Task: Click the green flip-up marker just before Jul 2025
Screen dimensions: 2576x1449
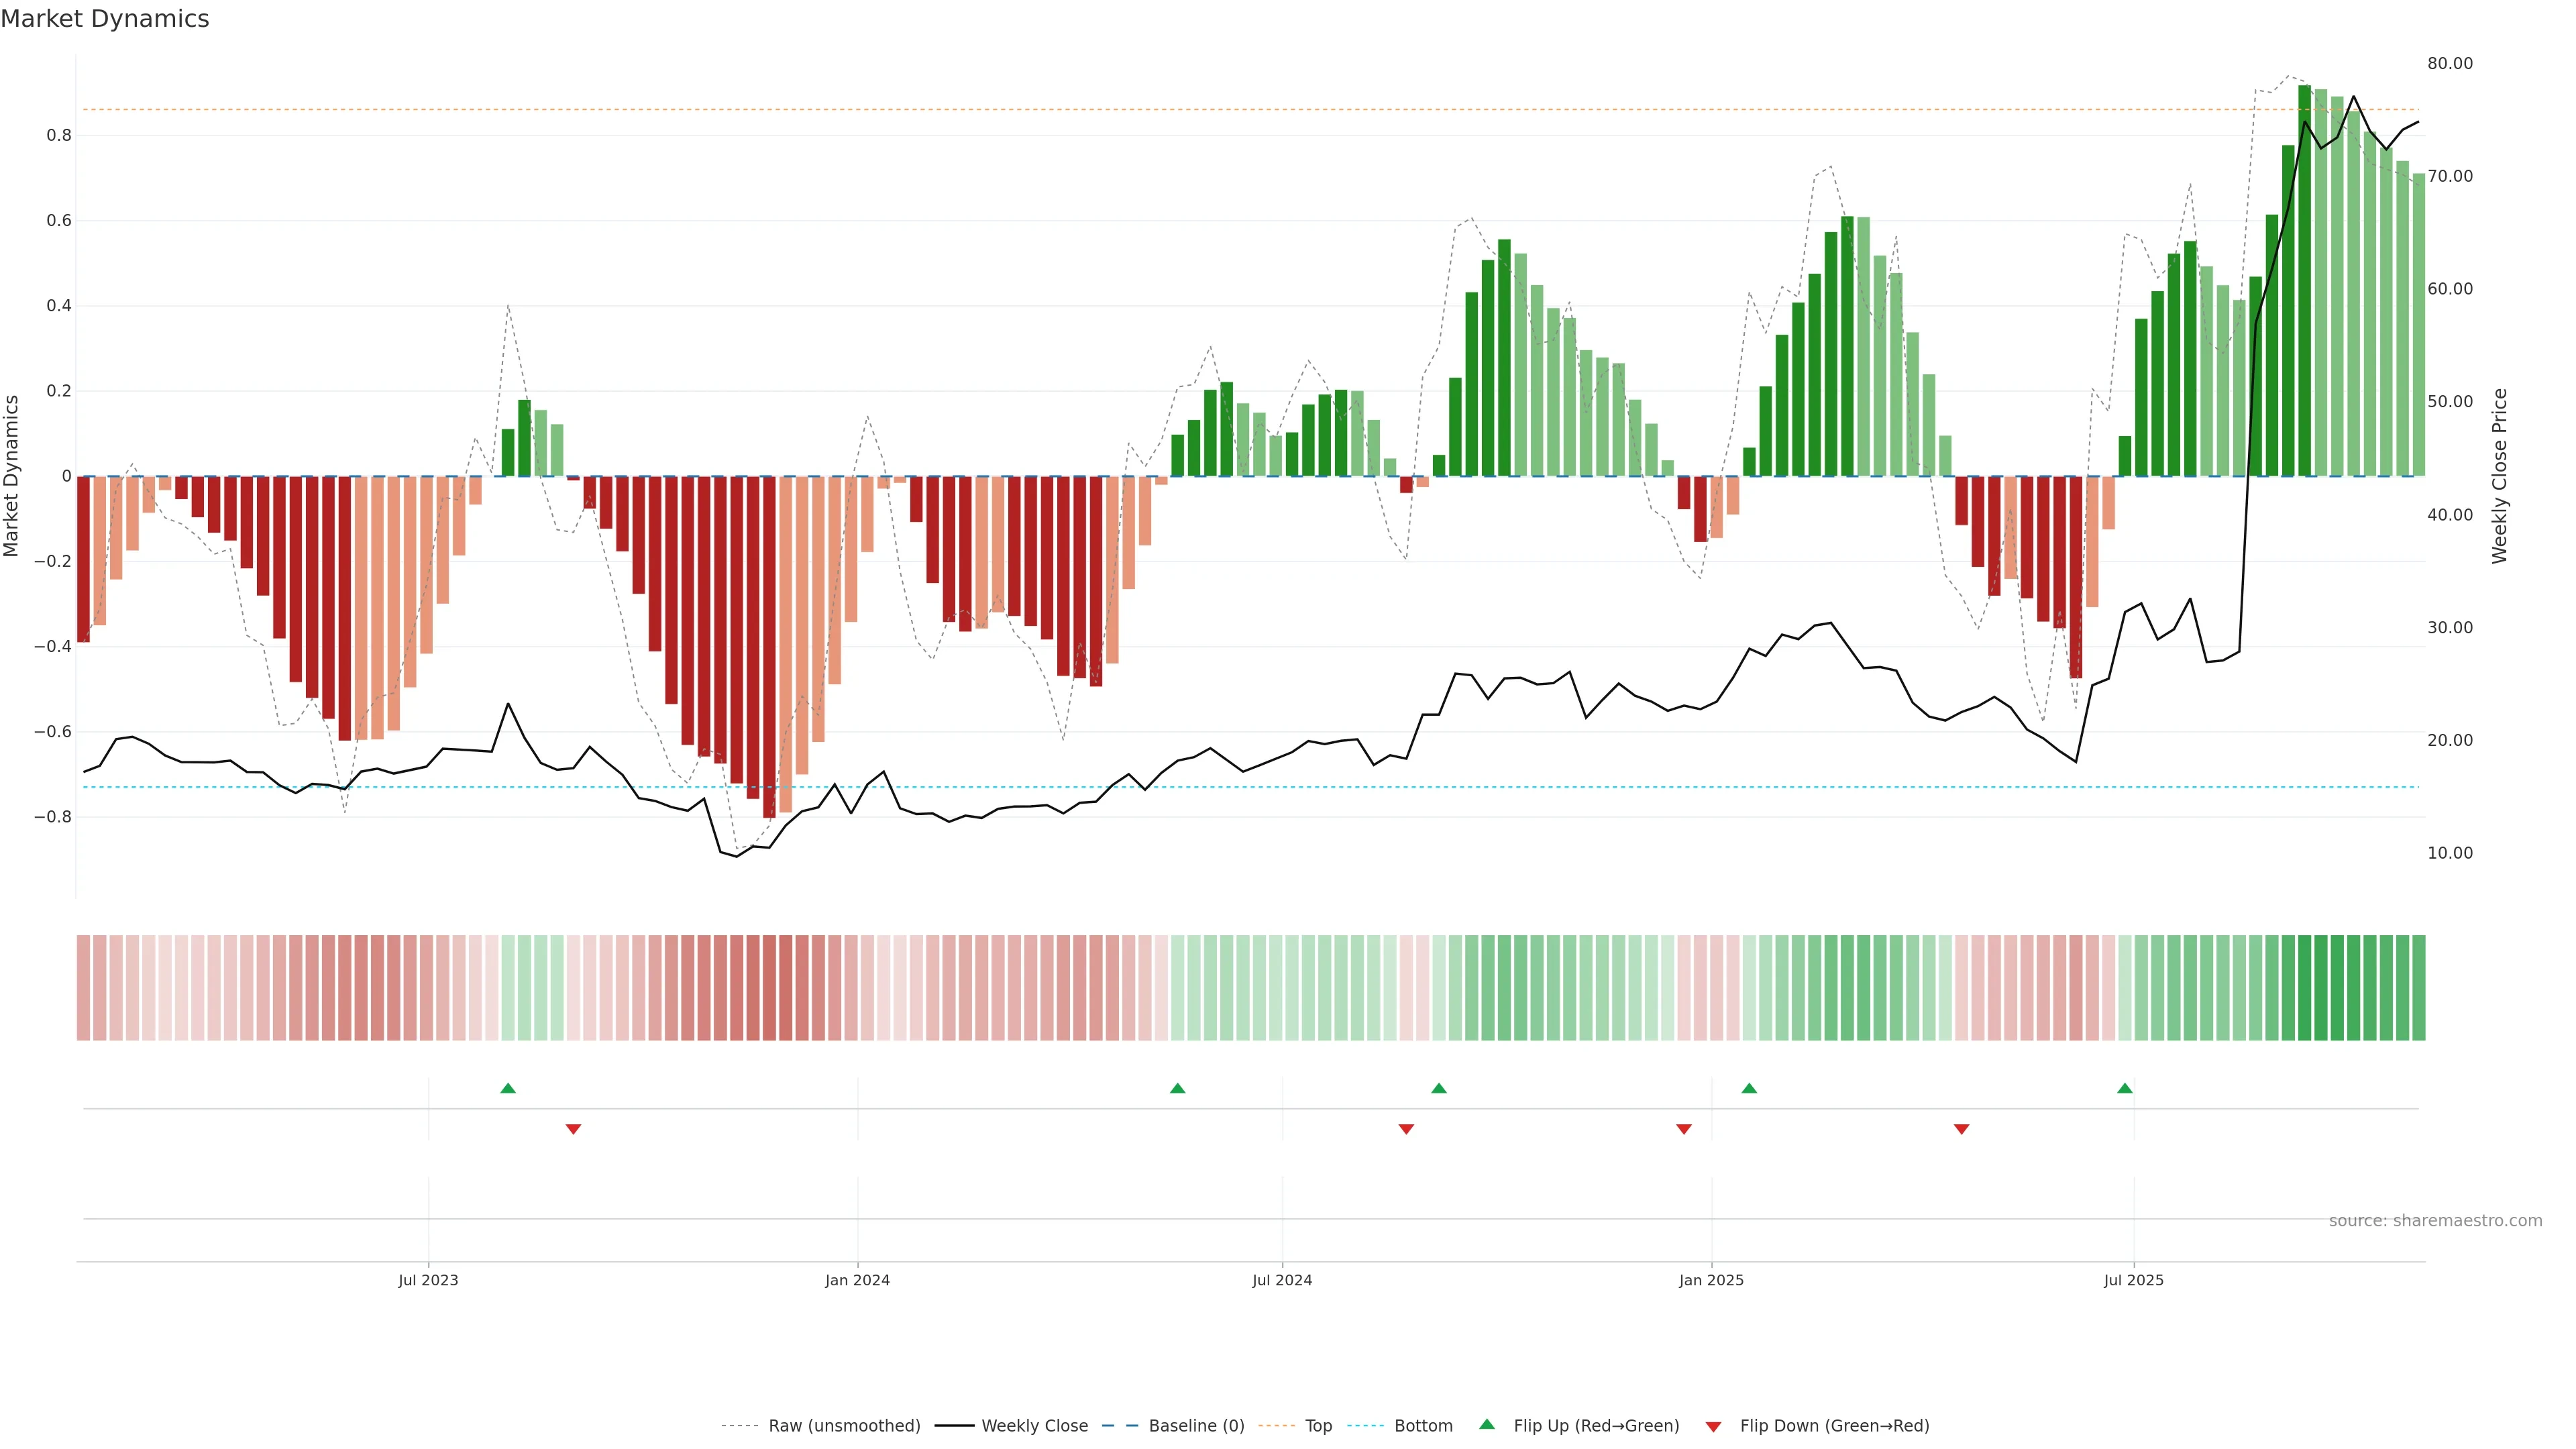Action: tap(2125, 1088)
